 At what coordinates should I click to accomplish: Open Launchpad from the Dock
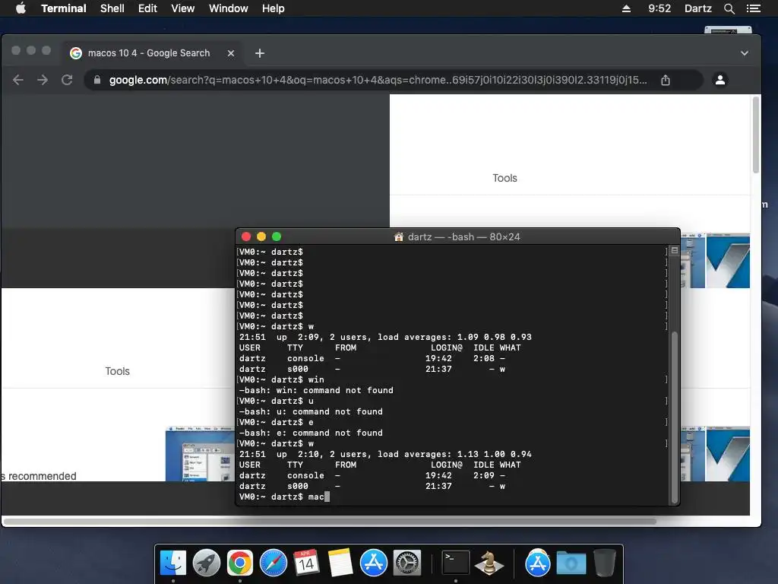(x=207, y=563)
